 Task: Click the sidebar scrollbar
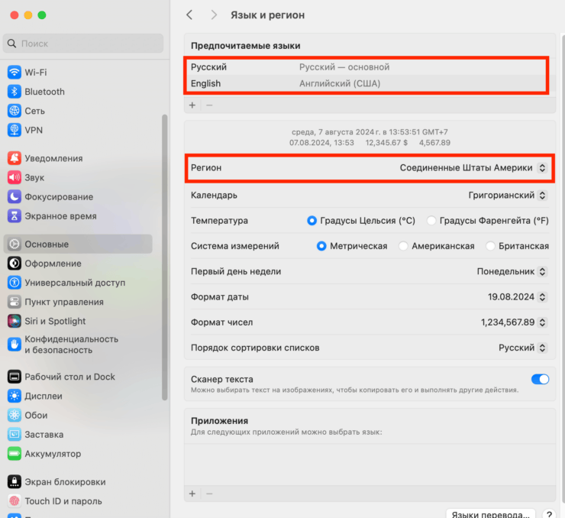point(165,257)
